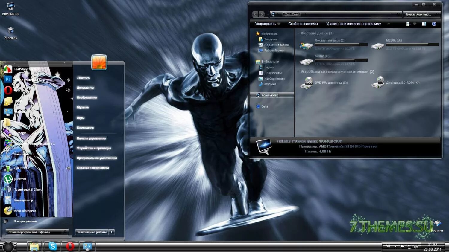Screen dimensions: 449x252
Task: Toggle the Explorer preview pane icon
Action: [424, 24]
